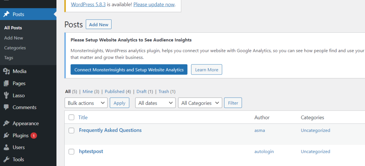Go to Categories in Posts submenu

(15, 48)
